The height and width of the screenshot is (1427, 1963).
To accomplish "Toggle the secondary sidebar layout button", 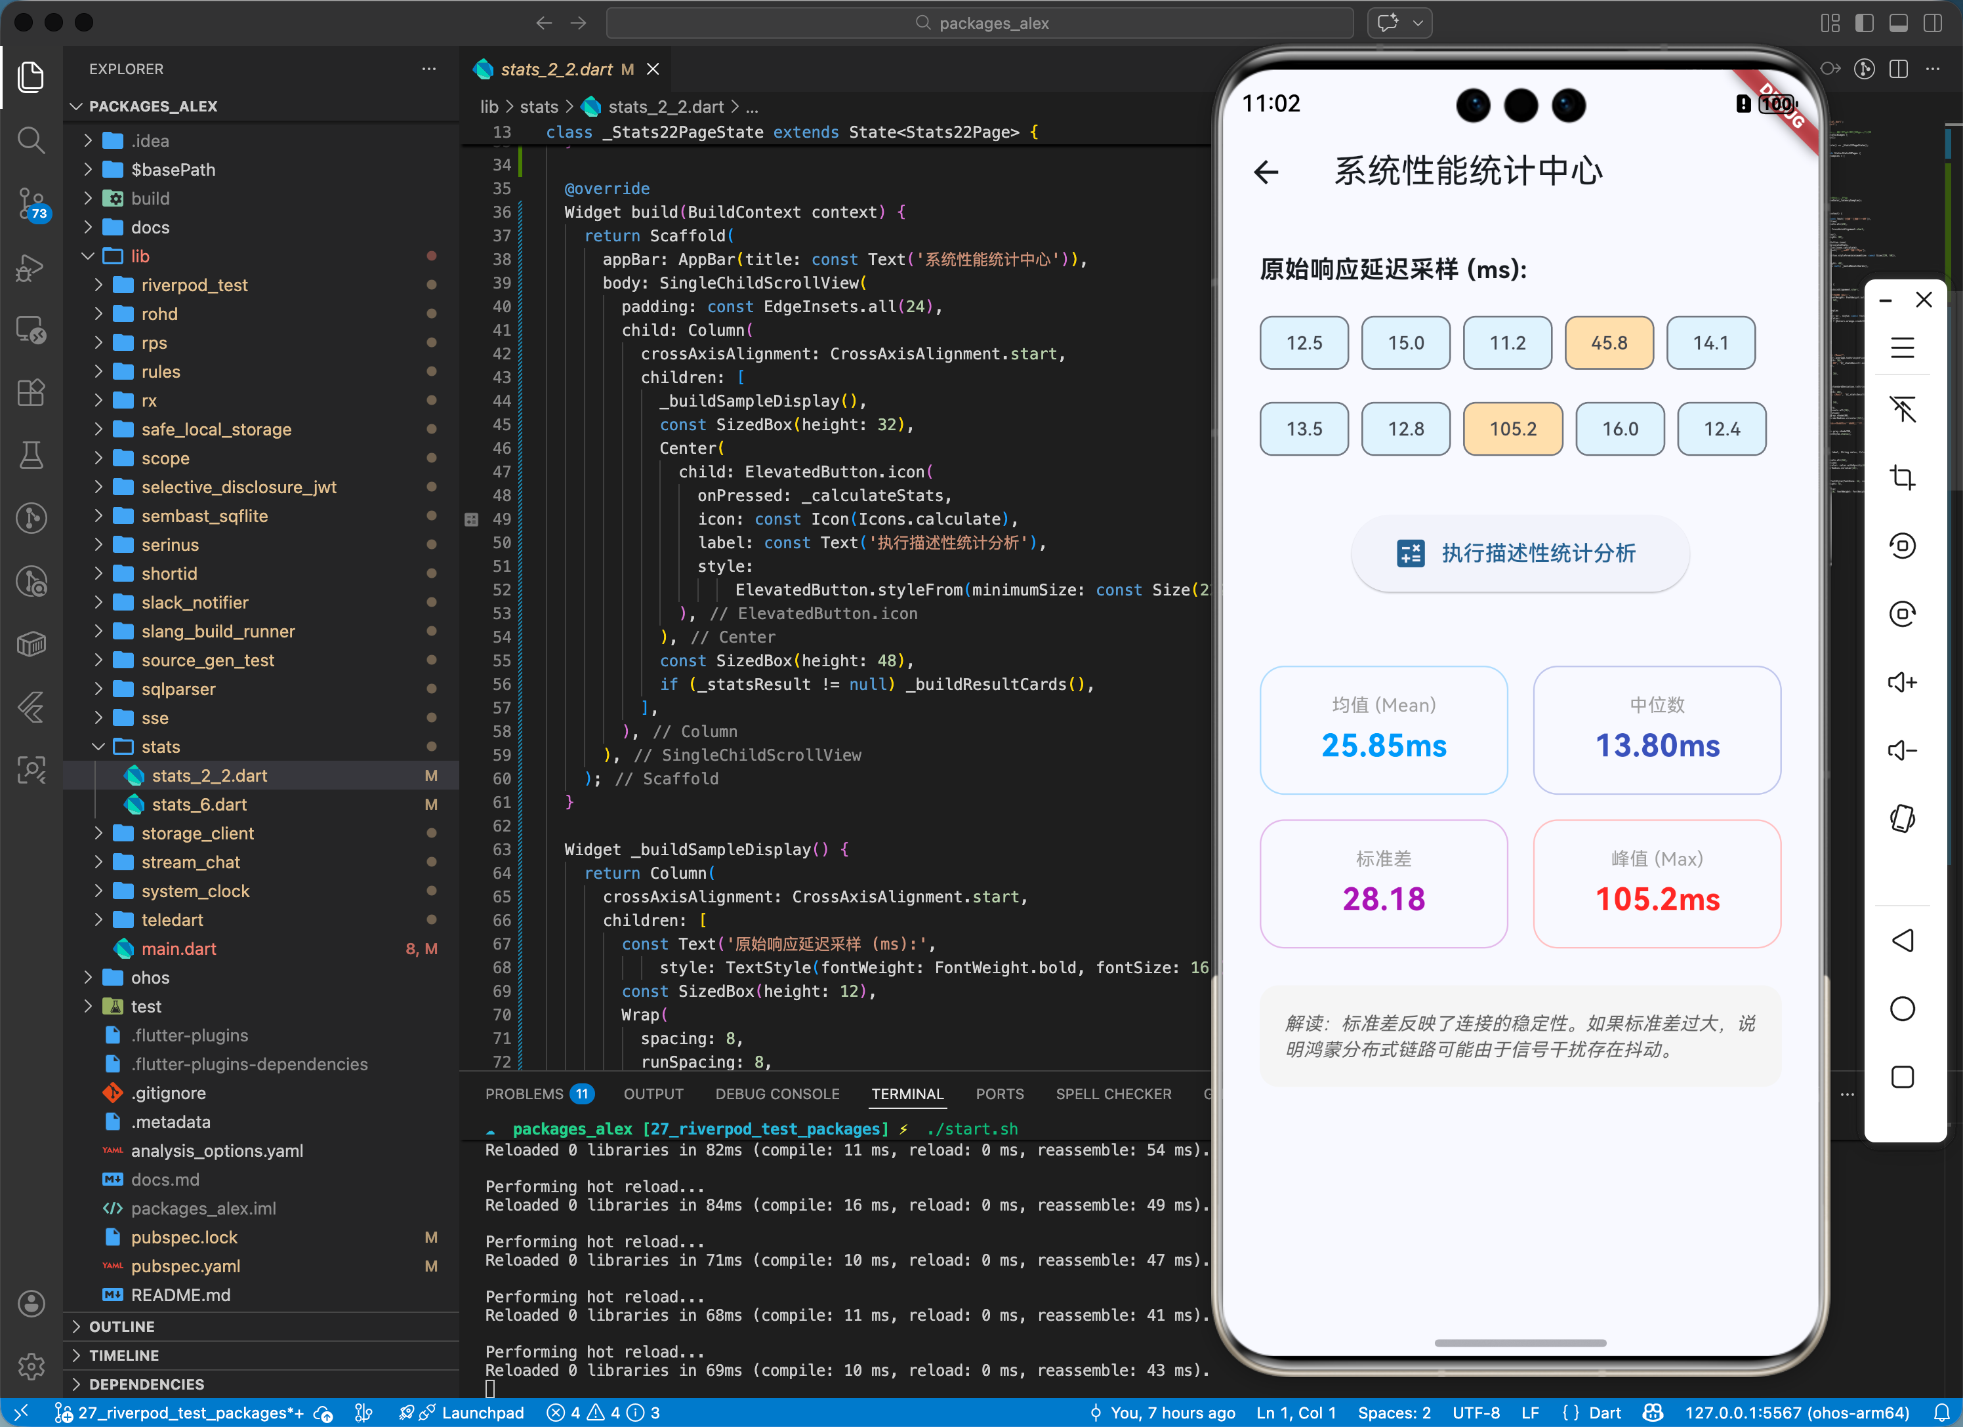I will coord(1932,24).
